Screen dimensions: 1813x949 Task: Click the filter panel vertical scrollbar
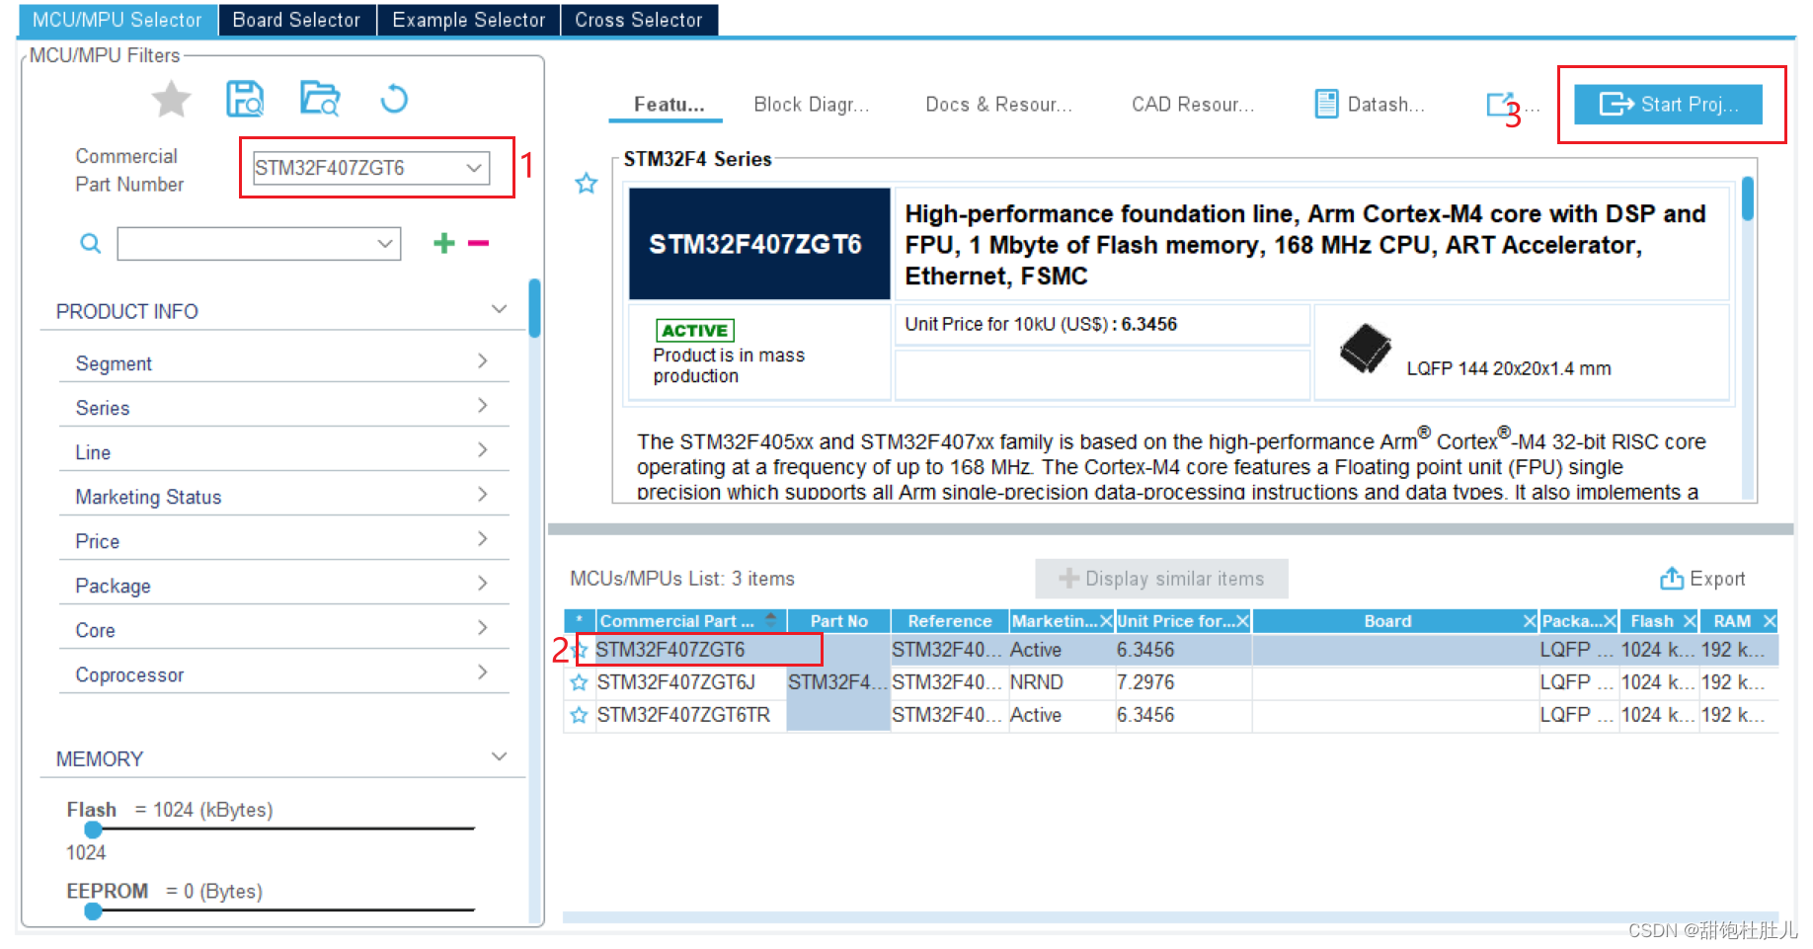534,309
